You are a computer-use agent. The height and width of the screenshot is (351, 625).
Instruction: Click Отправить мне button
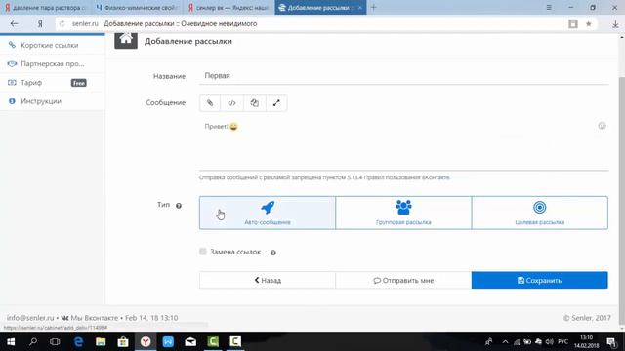[x=403, y=280]
